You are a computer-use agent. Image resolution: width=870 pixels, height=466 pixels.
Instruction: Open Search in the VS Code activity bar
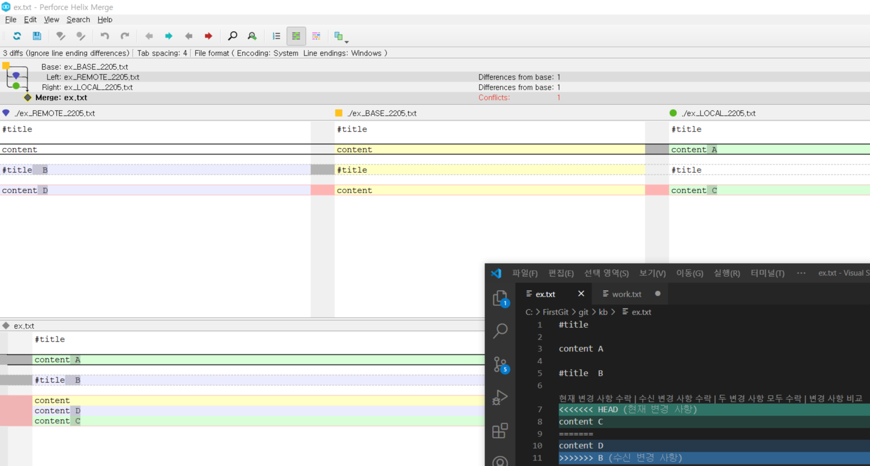(500, 331)
